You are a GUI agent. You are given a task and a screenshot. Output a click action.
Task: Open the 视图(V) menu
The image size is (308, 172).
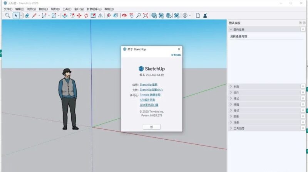[32, 9]
